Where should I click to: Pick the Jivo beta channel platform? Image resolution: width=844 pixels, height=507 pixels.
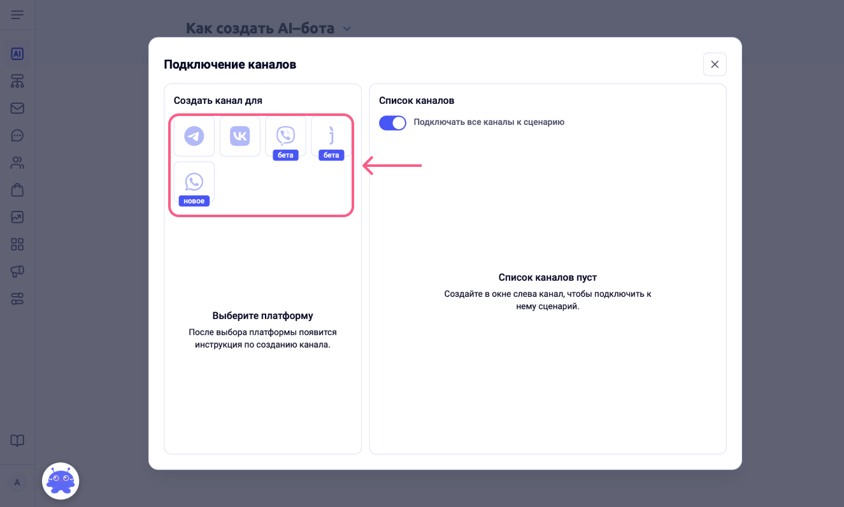[x=331, y=136]
